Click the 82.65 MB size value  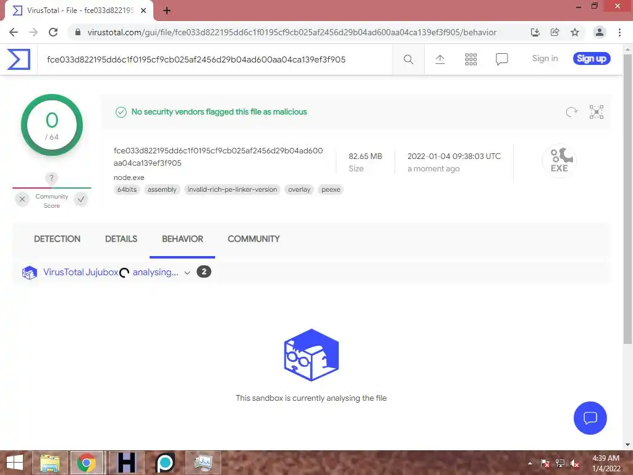tap(365, 156)
